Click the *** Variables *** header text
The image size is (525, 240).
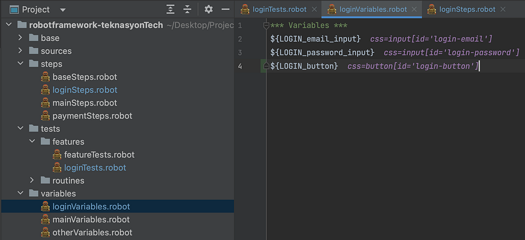309,25
